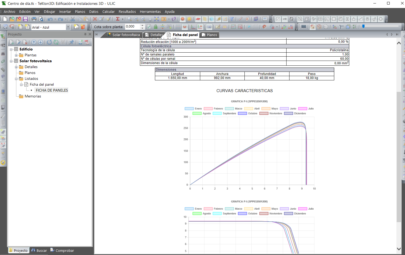The width and height of the screenshot is (405, 255).
Task: Select the Pan hand tool
Action: coord(150,19)
